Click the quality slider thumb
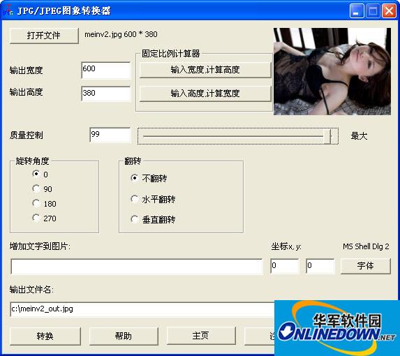 coord(327,136)
